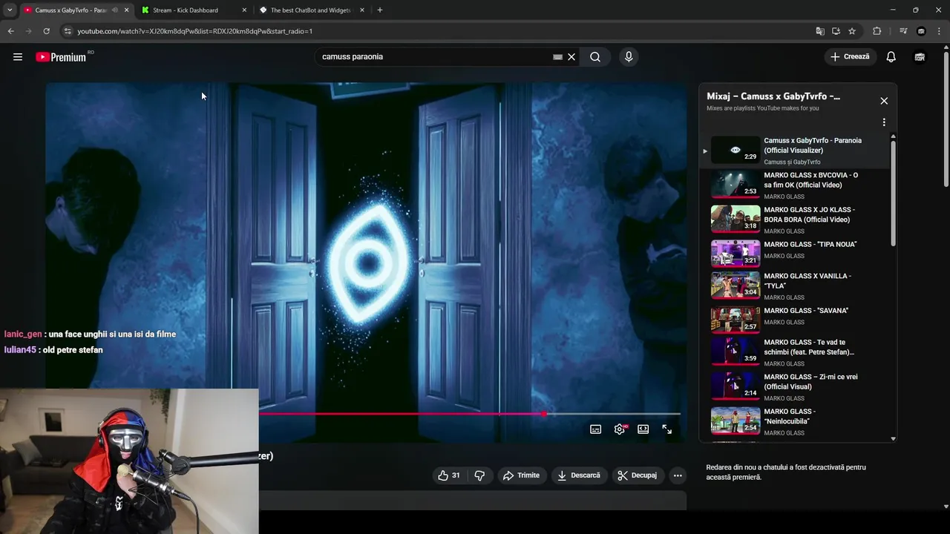Start voice search with microphone

tap(629, 56)
